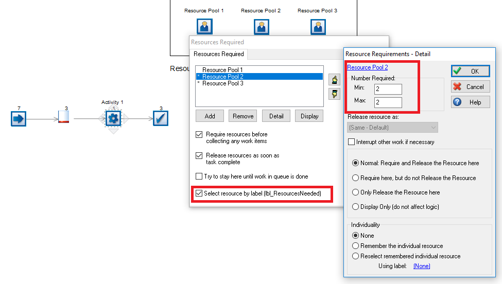
Task: Select the Resource Pool 2 icon
Action: 261,27
